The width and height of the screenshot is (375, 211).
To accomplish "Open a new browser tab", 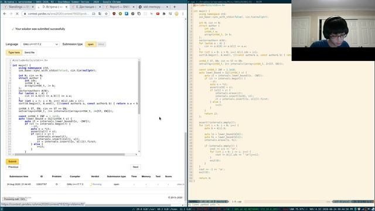I will (175, 6).
